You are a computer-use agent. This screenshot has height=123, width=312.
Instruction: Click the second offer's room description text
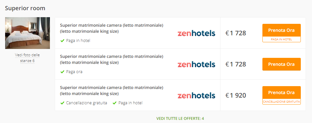112,59
